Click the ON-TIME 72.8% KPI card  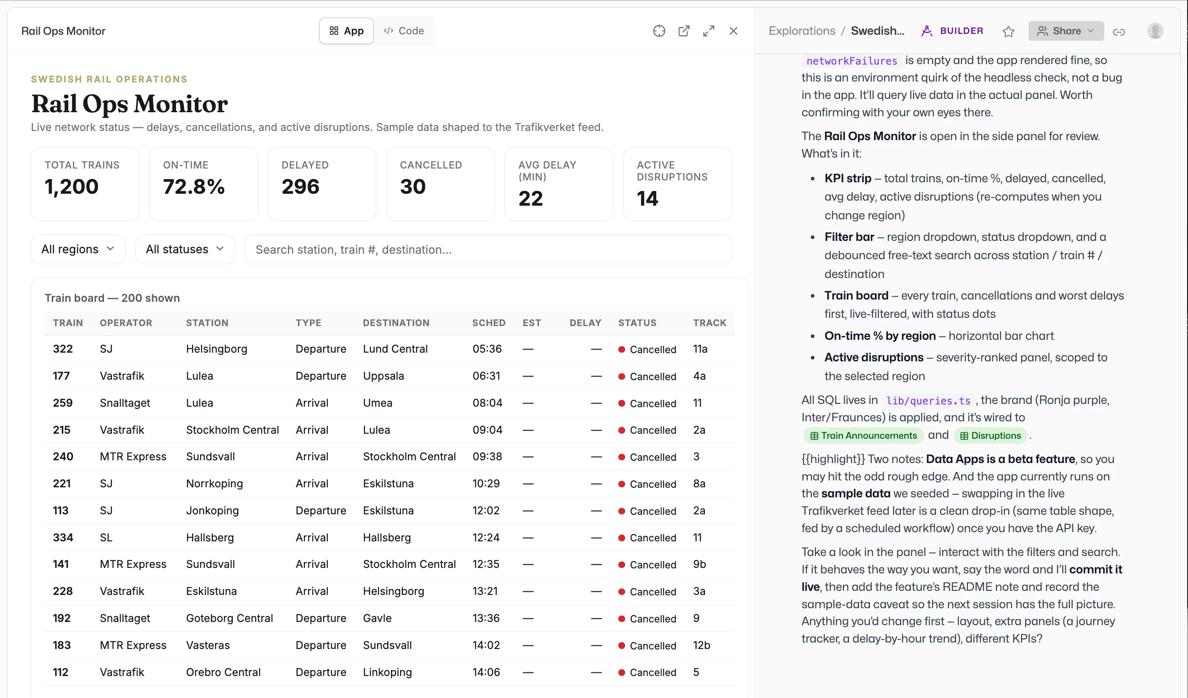click(203, 184)
